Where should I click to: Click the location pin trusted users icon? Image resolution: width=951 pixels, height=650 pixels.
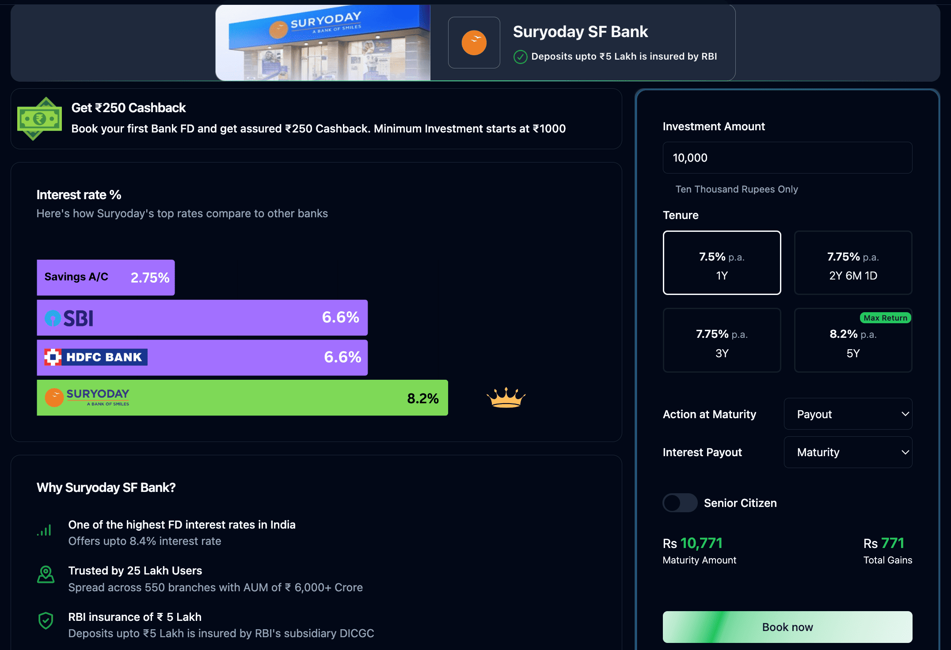tap(46, 574)
